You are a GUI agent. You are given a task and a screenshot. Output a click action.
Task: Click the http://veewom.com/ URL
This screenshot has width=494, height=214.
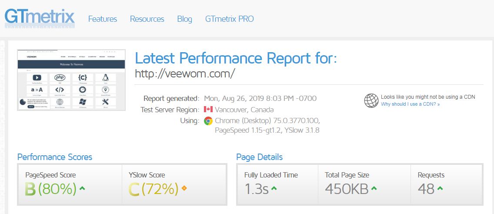click(x=185, y=74)
